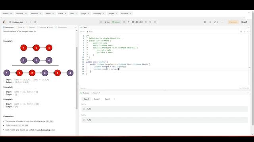The width and height of the screenshot is (254, 142).
Task: Open the testcase panel more options menu
Action: pyautogui.click(x=248, y=93)
